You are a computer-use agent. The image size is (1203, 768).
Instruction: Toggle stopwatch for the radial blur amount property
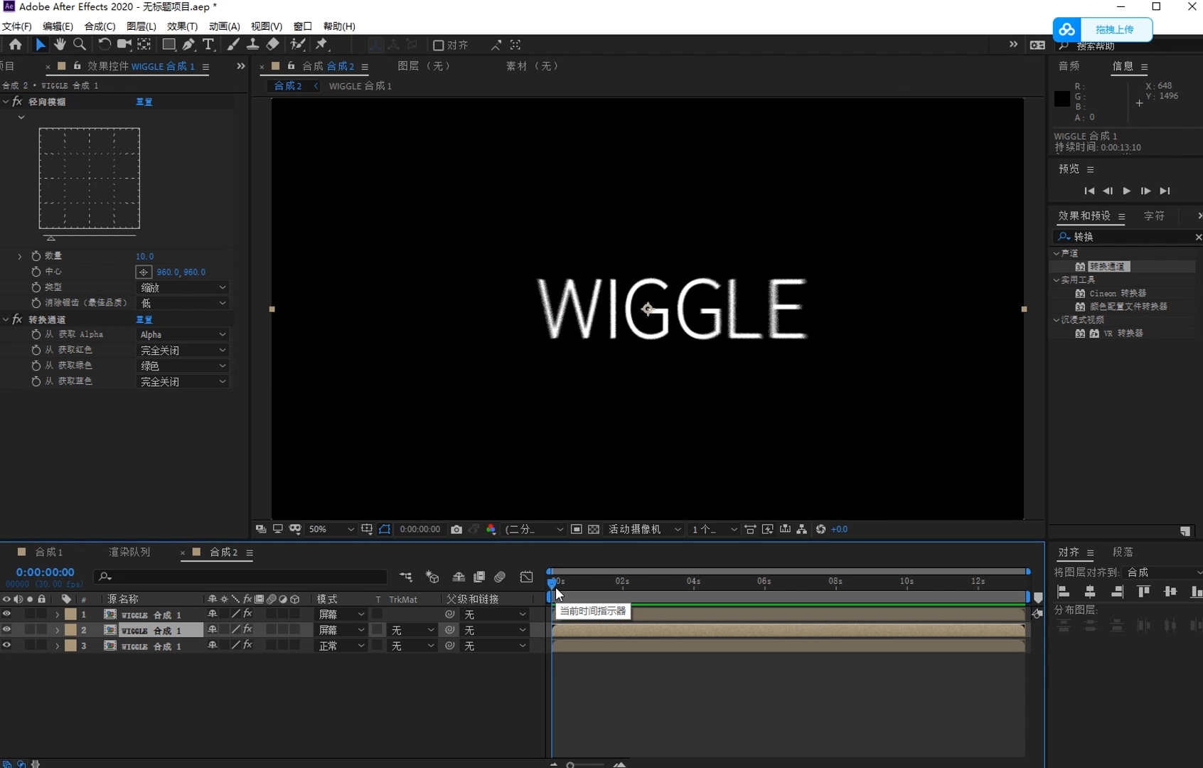pyautogui.click(x=36, y=256)
